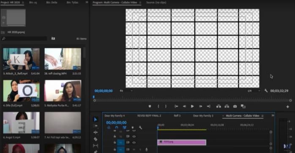Pick the Ripple Edit tool
The width and height of the screenshot is (295, 153).
96,132
